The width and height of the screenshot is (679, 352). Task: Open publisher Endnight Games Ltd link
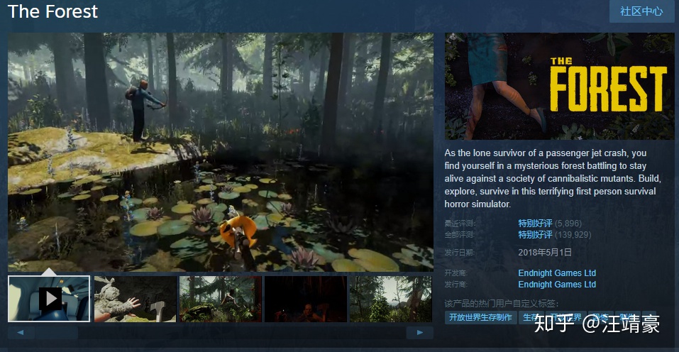557,285
